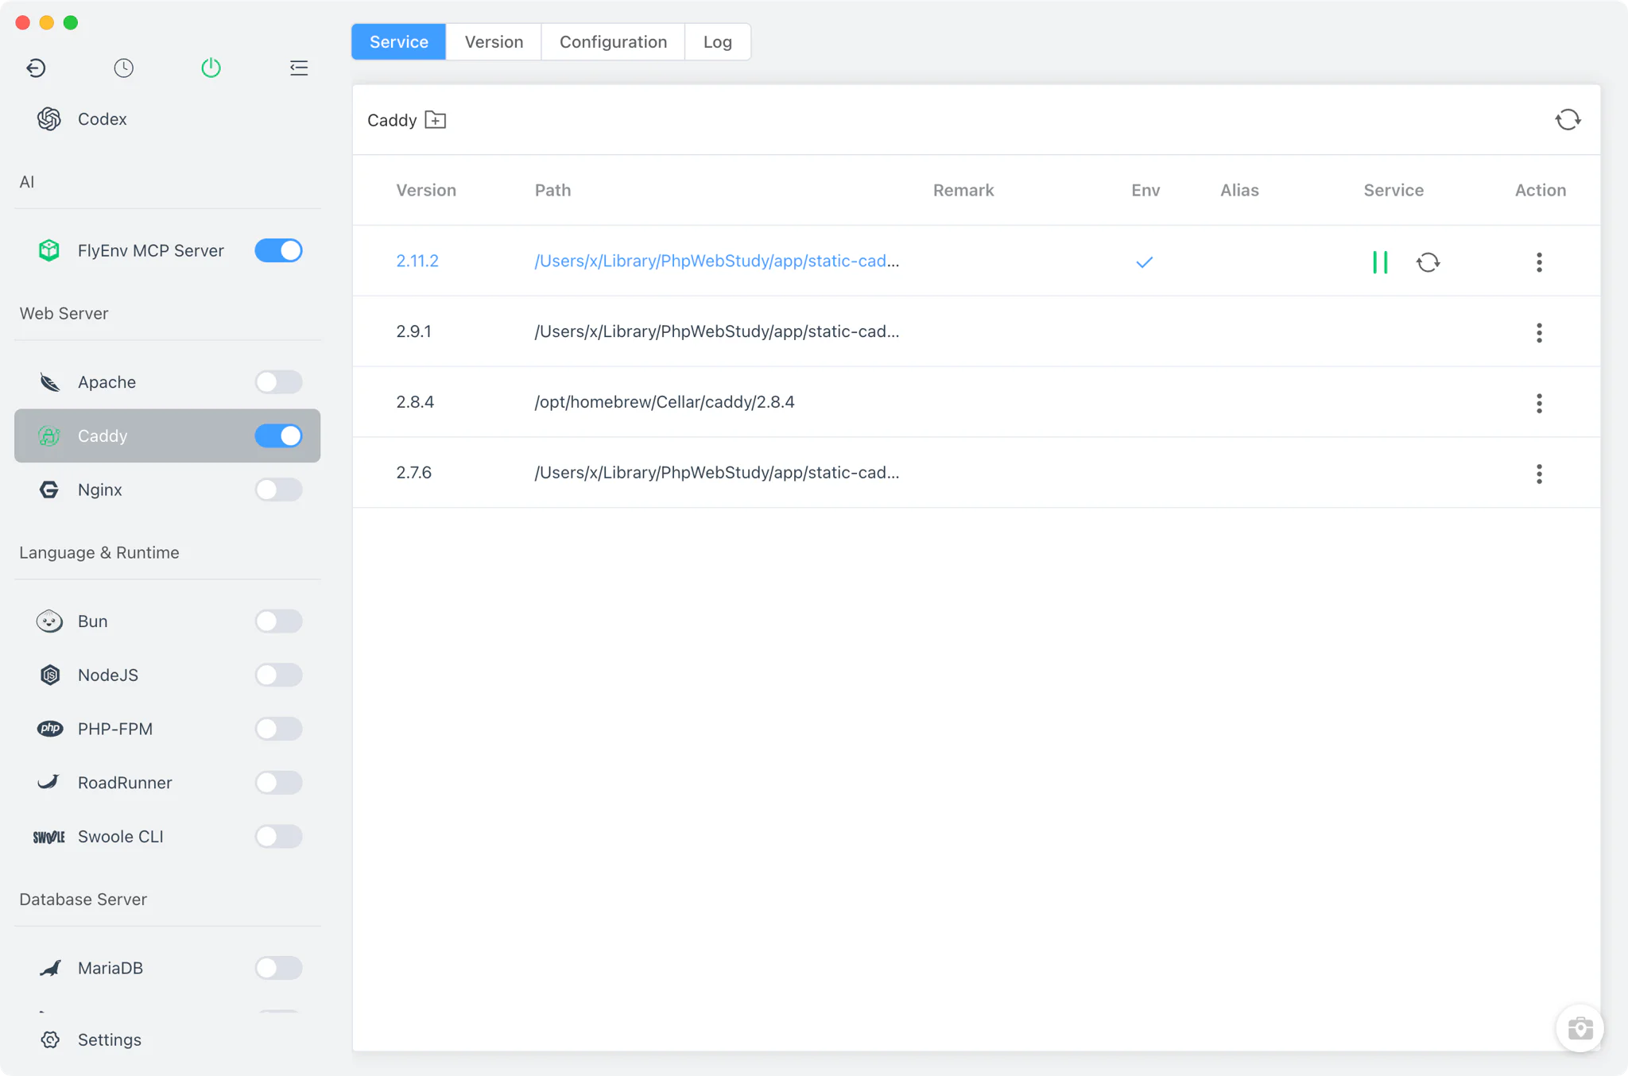
Task: Open Settings in the sidebar
Action: pos(168,1039)
